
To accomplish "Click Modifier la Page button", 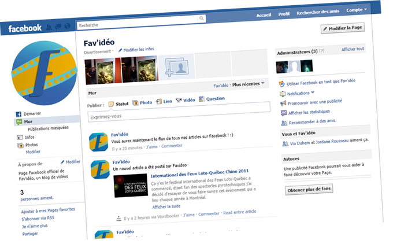I will point(343,28).
